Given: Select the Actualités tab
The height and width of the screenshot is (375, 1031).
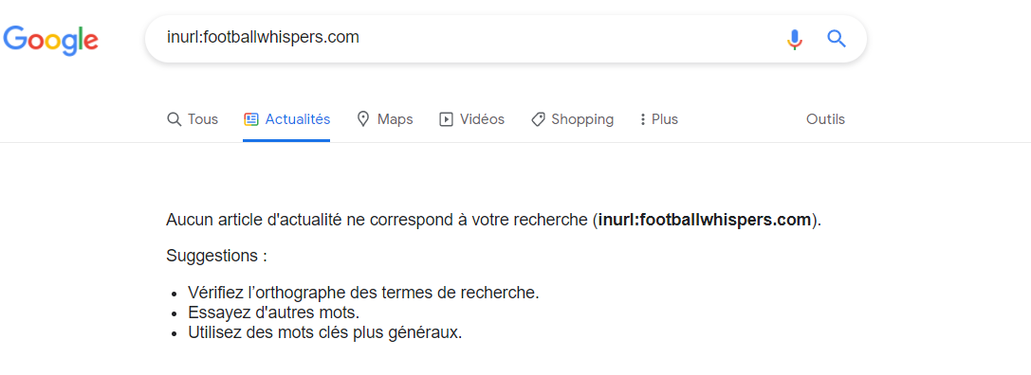Looking at the screenshot, I should (286, 119).
